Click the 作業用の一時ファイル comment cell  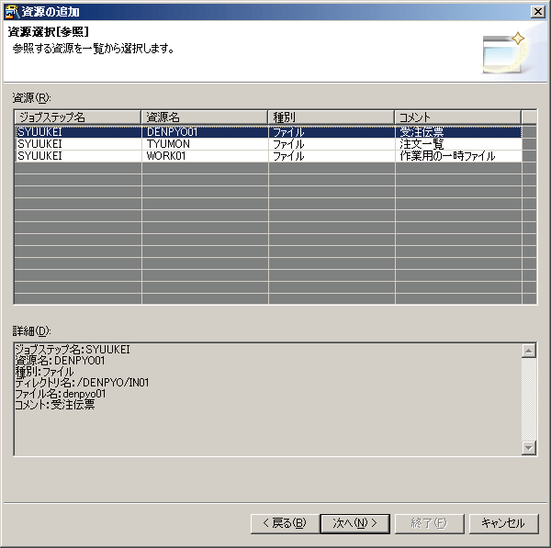(x=458, y=156)
